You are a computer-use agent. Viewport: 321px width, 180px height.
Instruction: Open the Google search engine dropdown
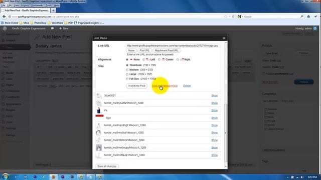point(240,16)
